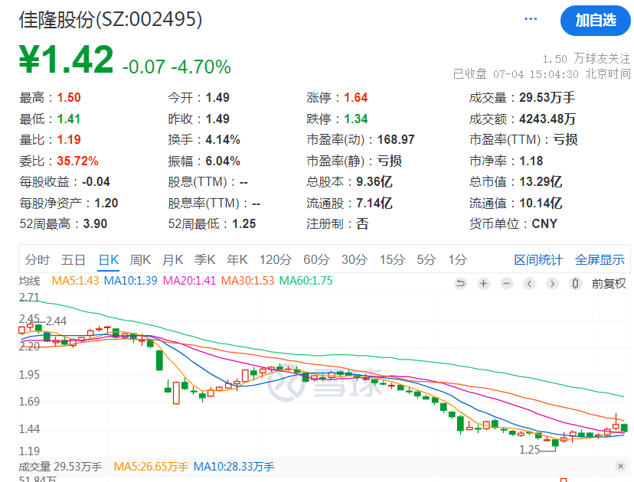Select the 周K weekly candlestick tab

[x=140, y=259]
